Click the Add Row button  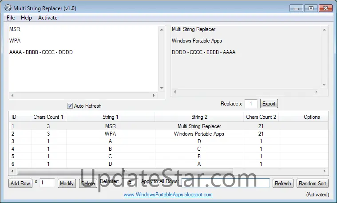tap(20, 183)
